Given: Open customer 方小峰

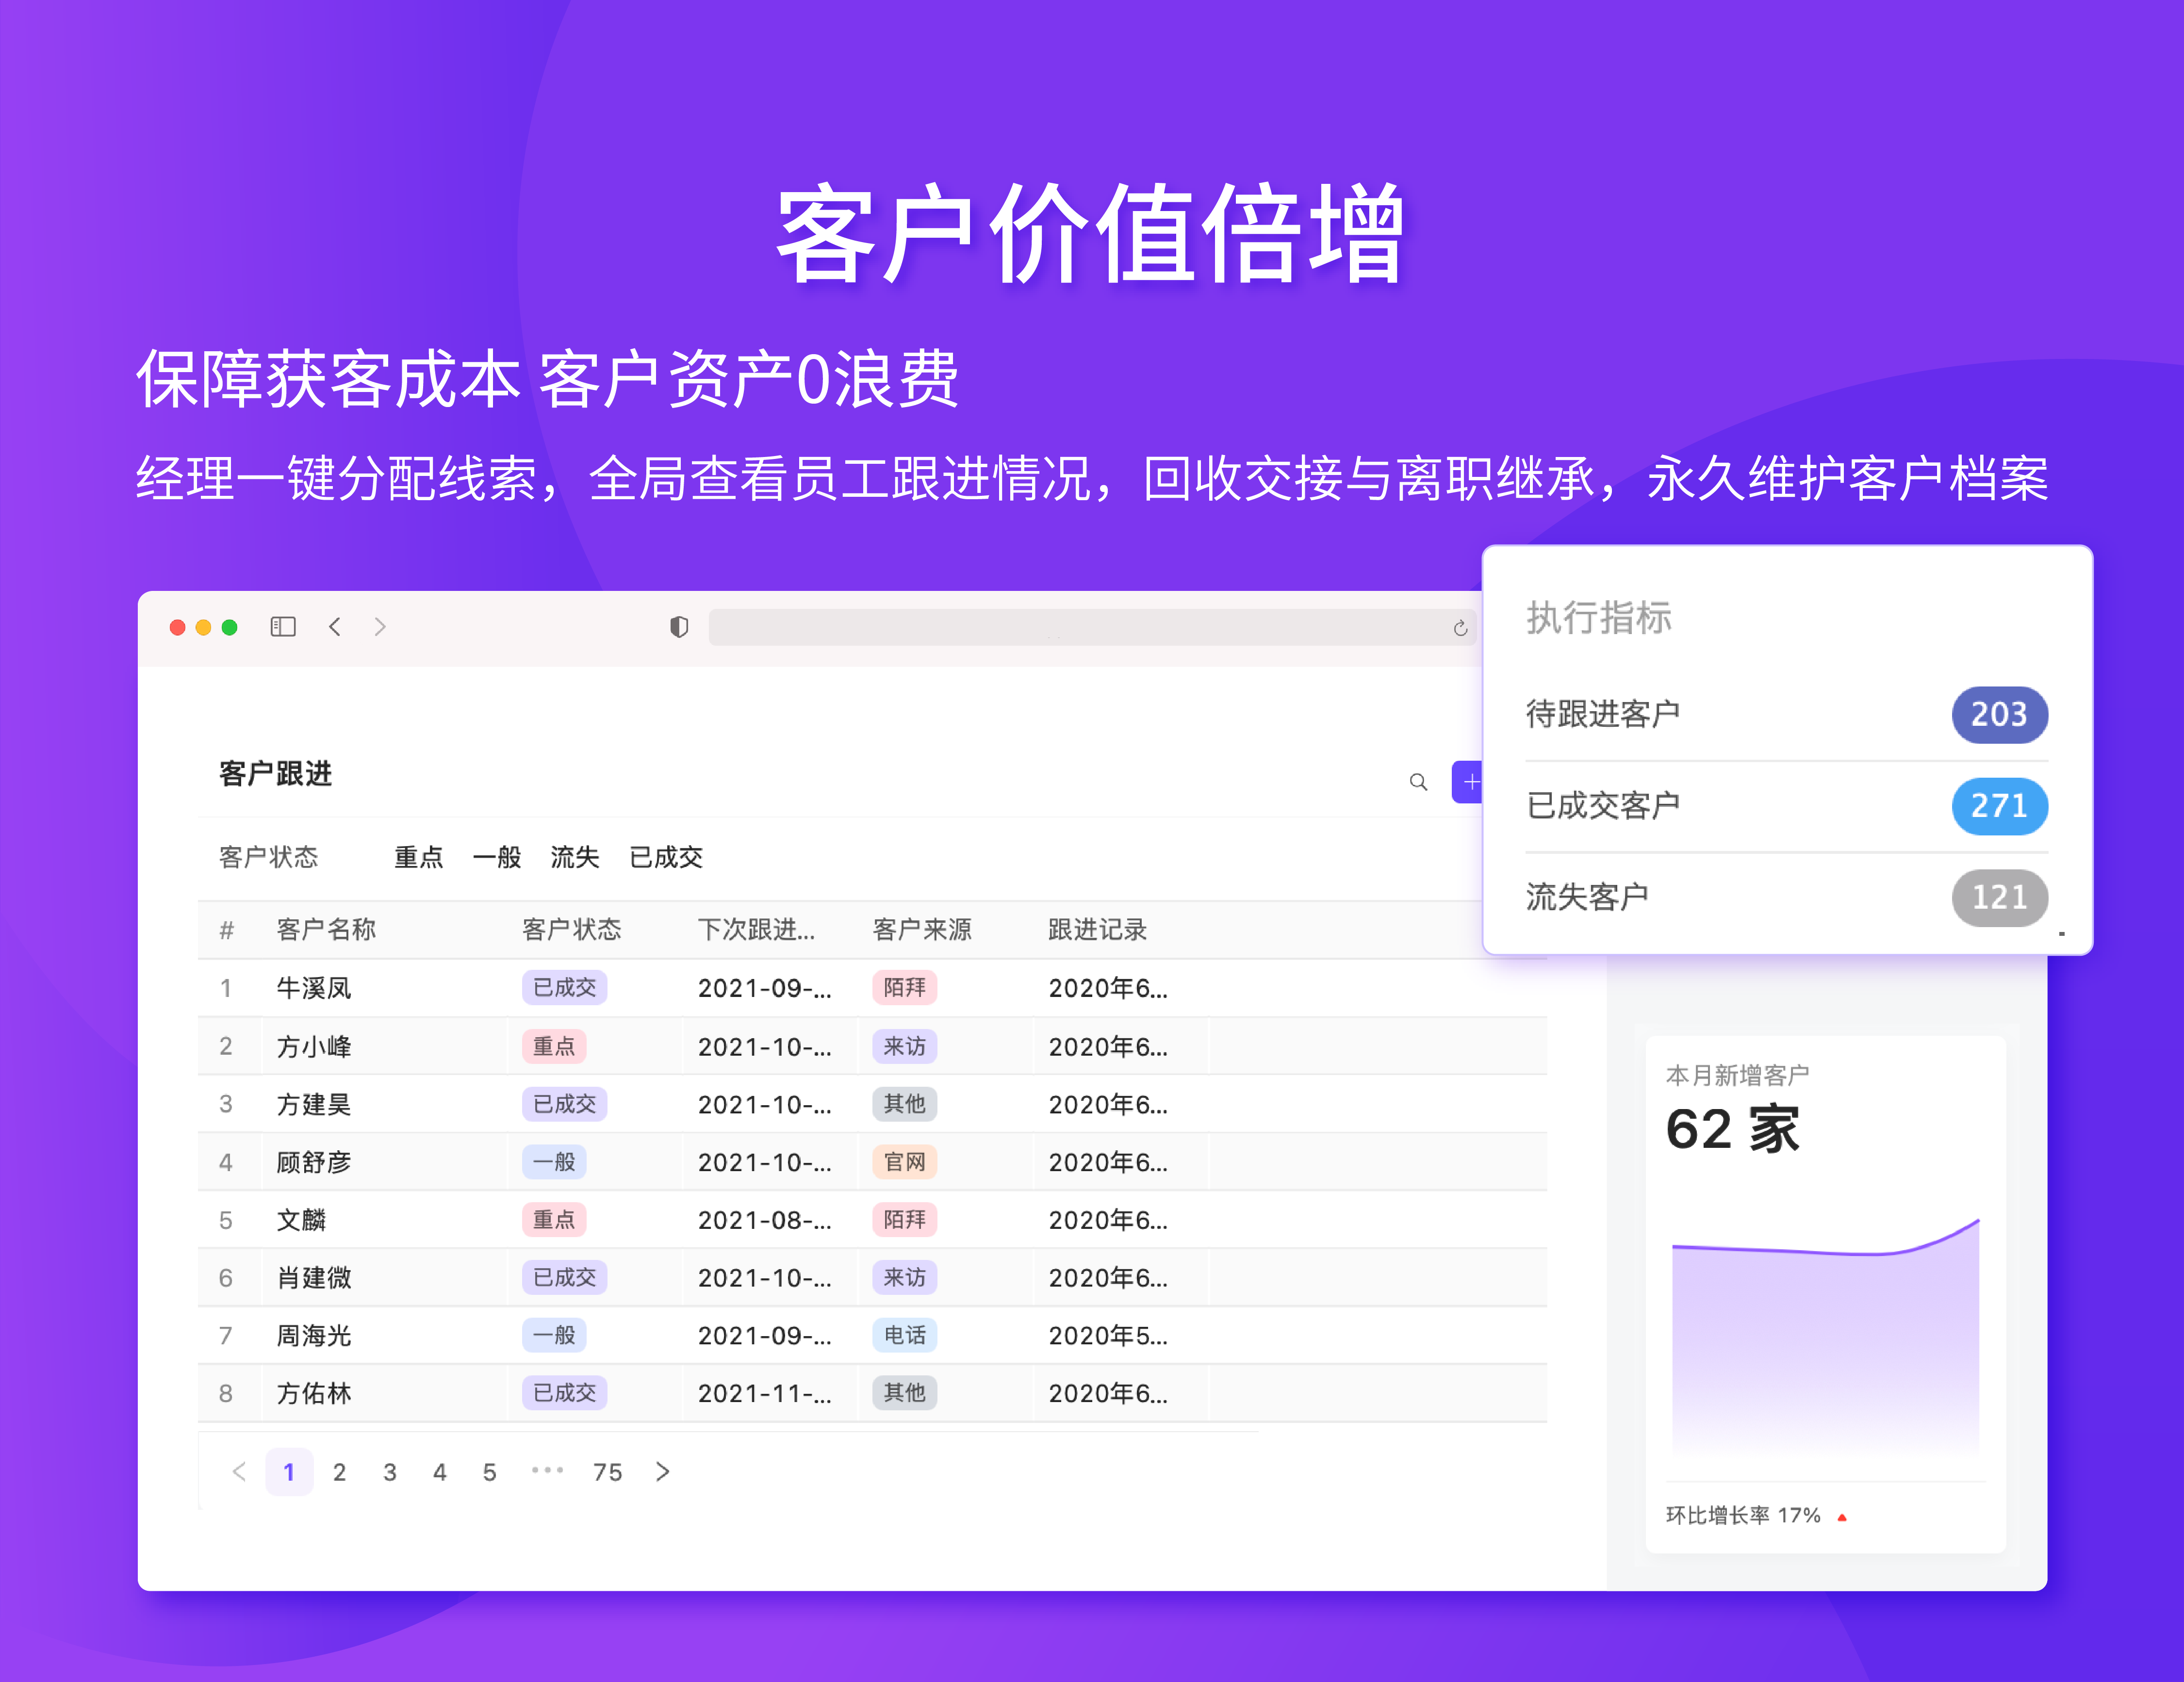Looking at the screenshot, I should tap(314, 1046).
